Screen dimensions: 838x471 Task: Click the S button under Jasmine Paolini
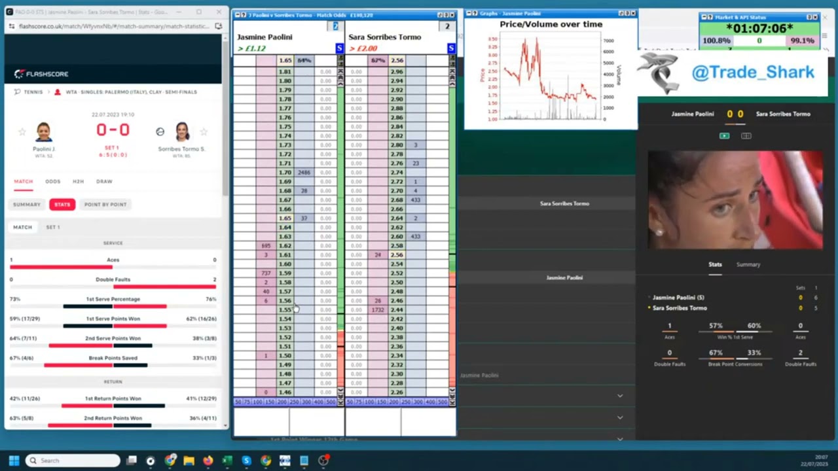tap(339, 48)
